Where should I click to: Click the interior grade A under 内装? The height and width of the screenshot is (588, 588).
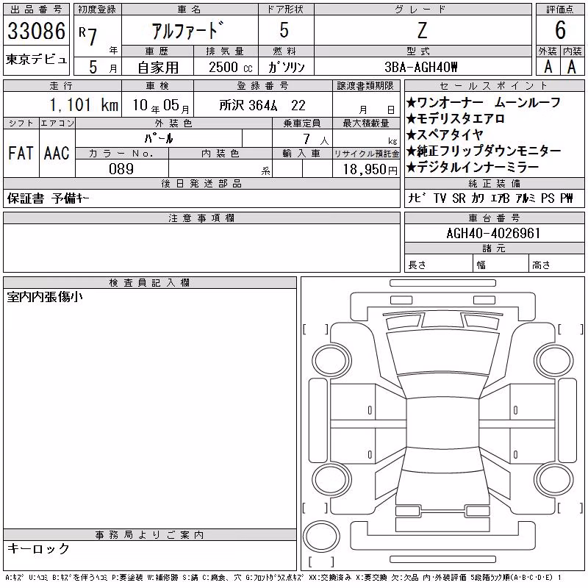(x=572, y=67)
